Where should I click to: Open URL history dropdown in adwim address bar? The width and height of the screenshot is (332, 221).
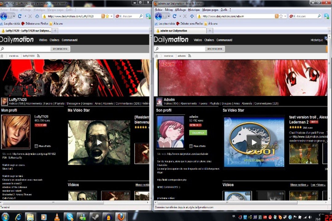[285, 16]
